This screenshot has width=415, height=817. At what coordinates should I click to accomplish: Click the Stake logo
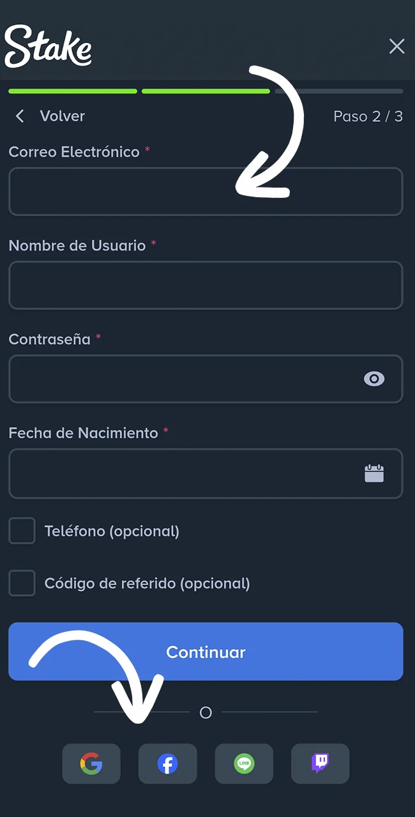coord(47,45)
